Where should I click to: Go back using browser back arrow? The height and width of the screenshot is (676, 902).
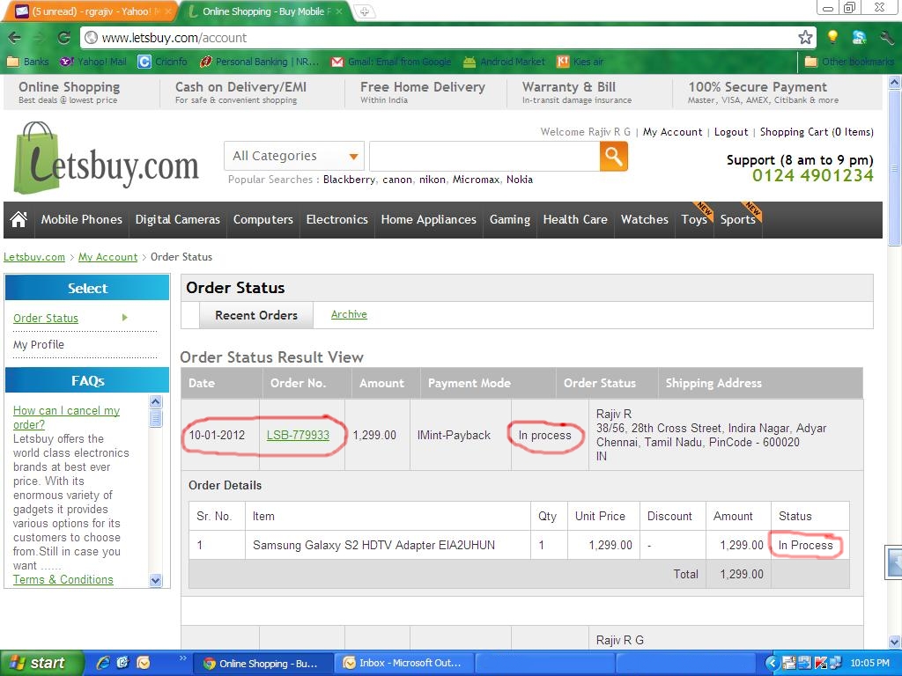point(14,37)
